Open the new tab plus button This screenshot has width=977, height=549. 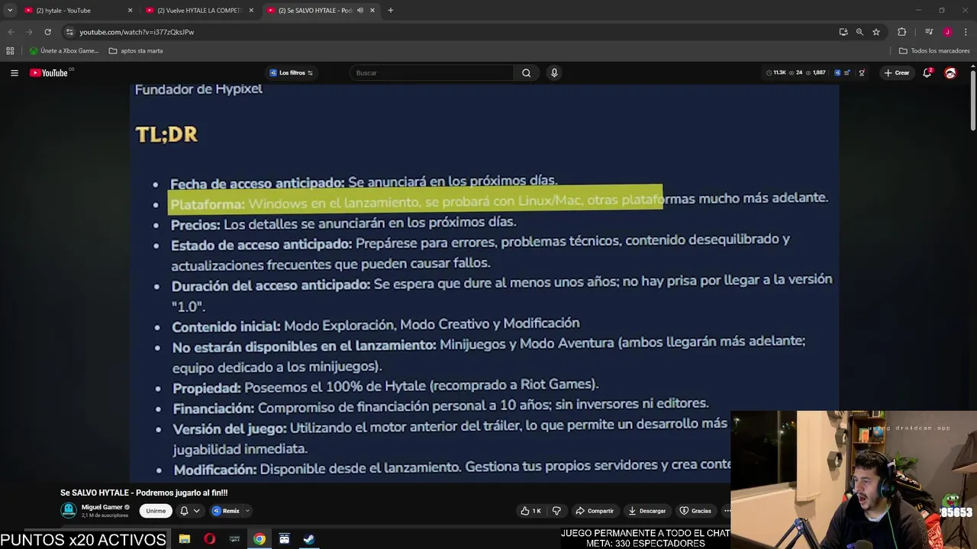point(390,10)
